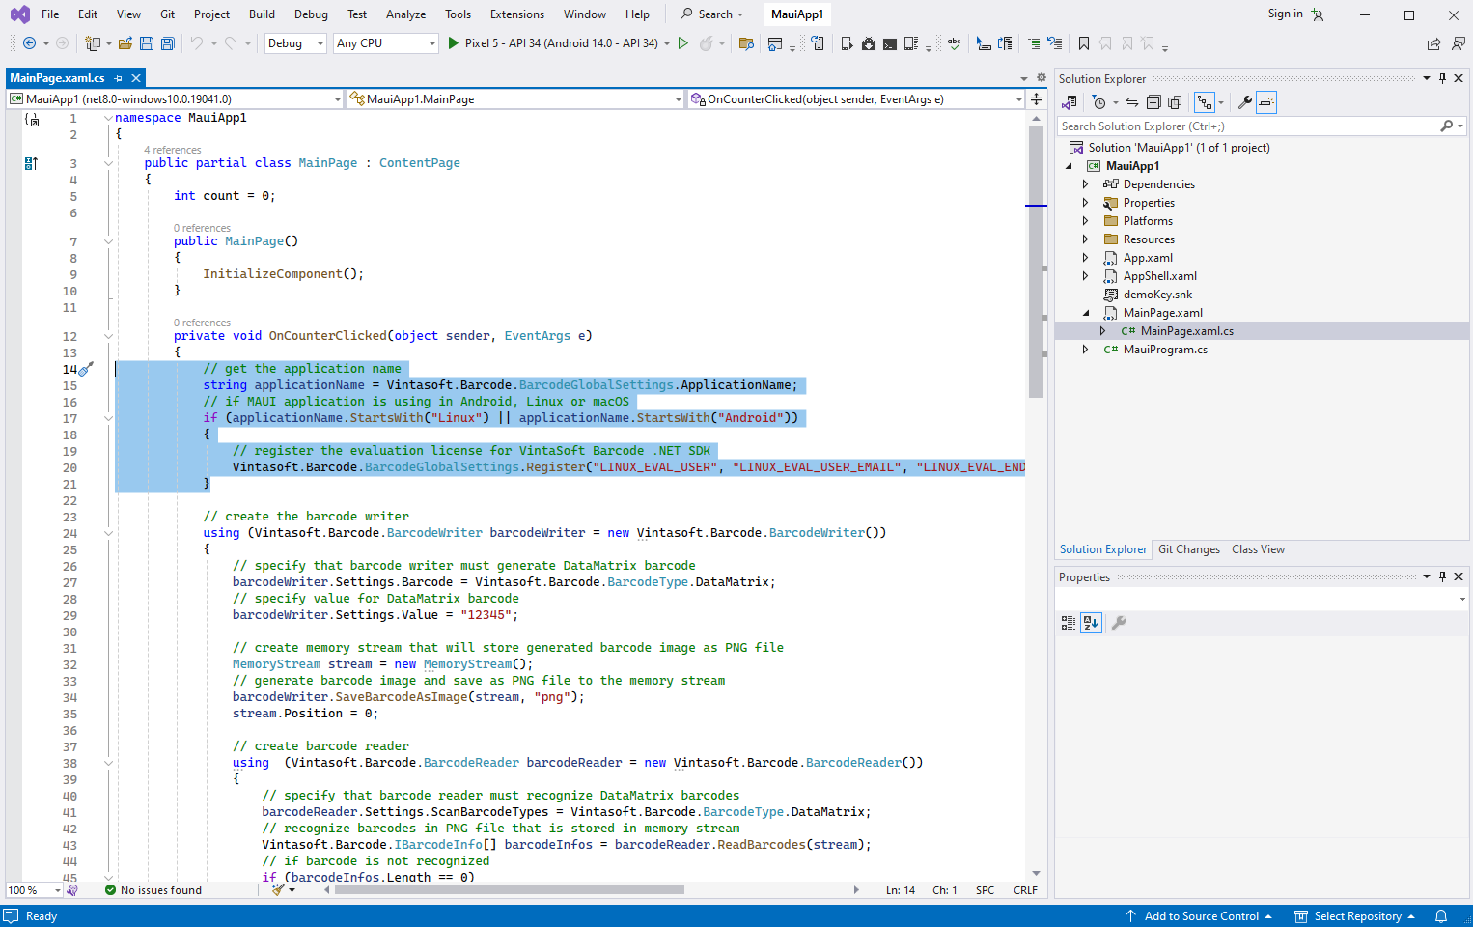Image resolution: width=1473 pixels, height=927 pixels.
Task: Toggle Alphabetical sorting in Properties panel
Action: [1091, 623]
